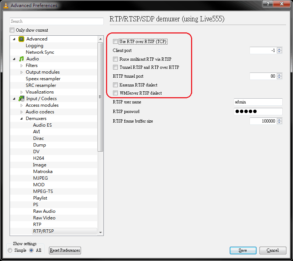The width and height of the screenshot is (293, 261).
Task: Select the Dump demuxer entry
Action: 39,145
